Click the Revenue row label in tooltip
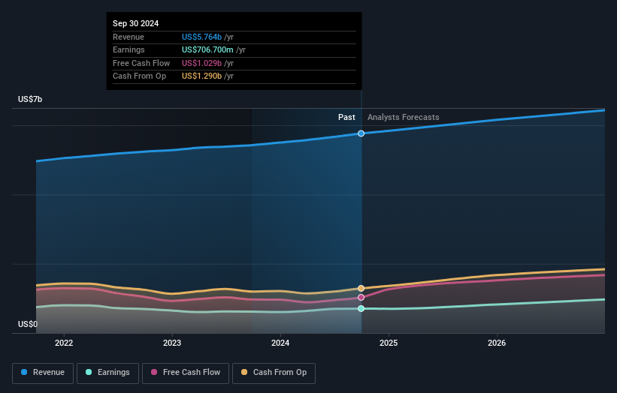Image resolution: width=617 pixels, height=393 pixels. [129, 37]
